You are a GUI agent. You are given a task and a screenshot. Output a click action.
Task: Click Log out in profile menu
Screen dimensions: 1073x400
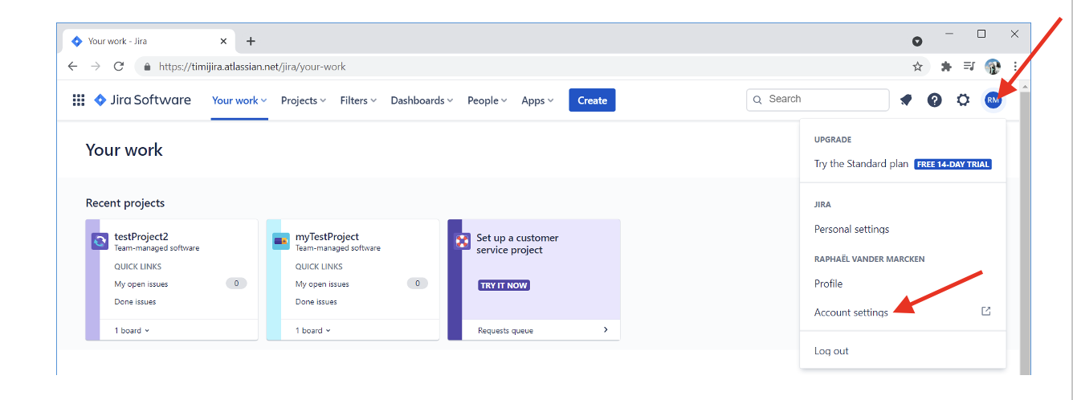click(831, 351)
